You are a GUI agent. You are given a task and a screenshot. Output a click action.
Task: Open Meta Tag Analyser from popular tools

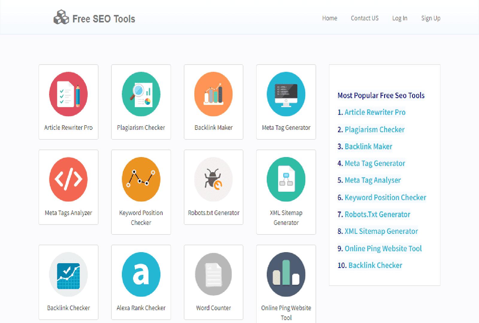coord(373,180)
